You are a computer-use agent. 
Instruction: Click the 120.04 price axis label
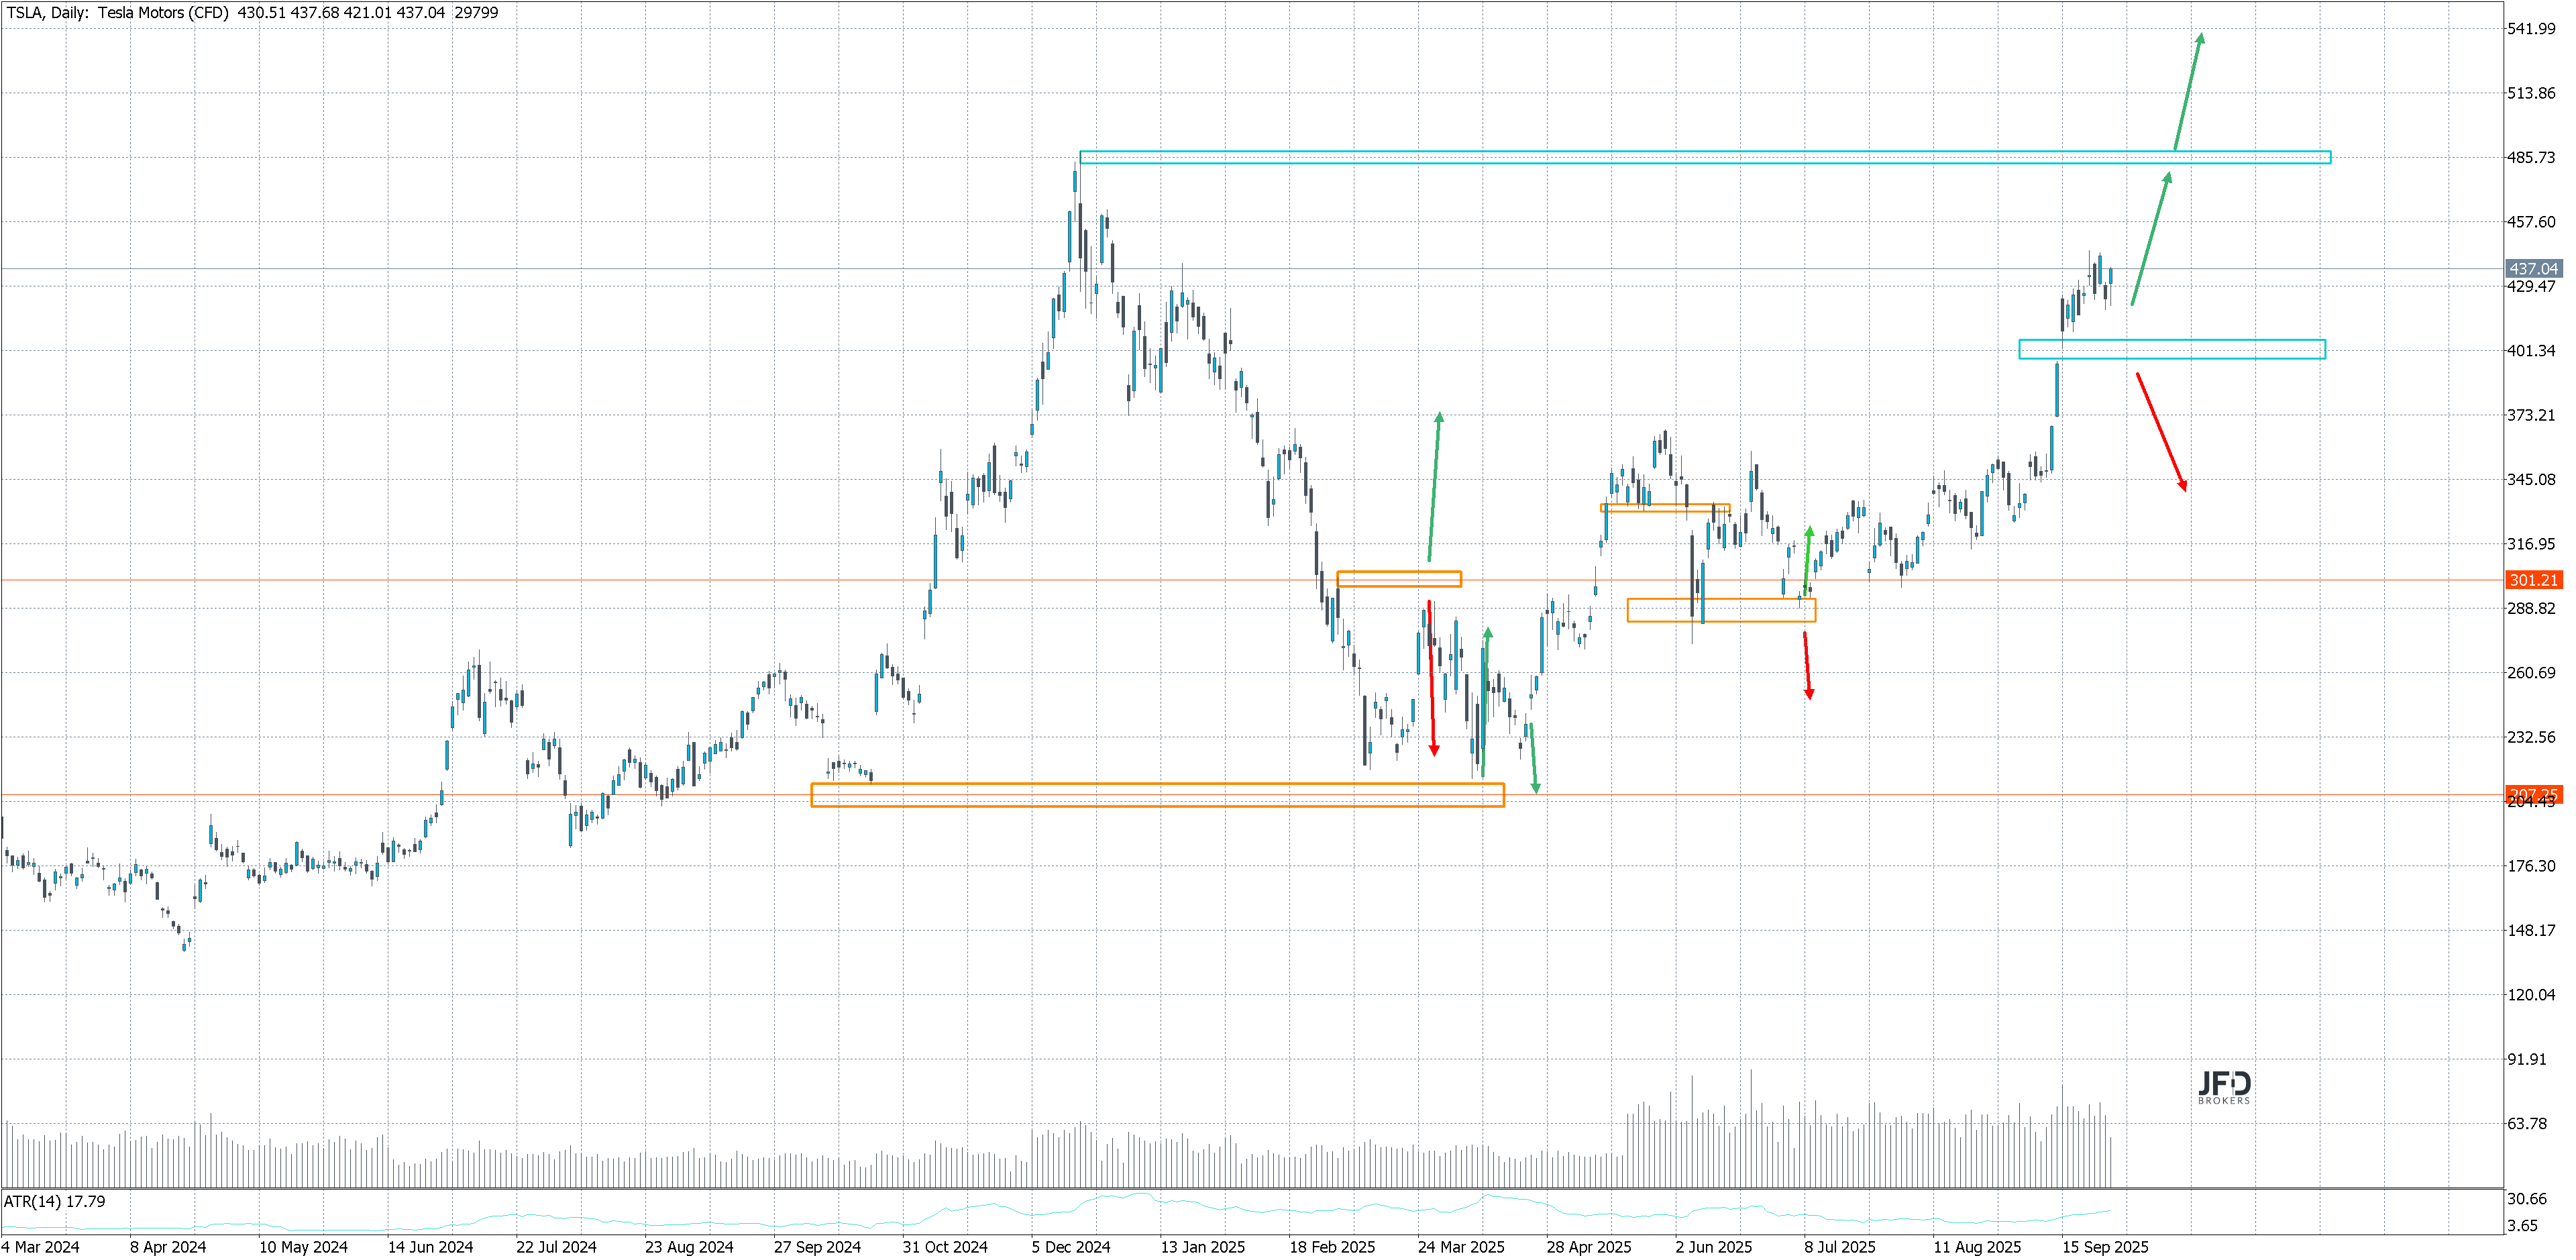(2531, 995)
